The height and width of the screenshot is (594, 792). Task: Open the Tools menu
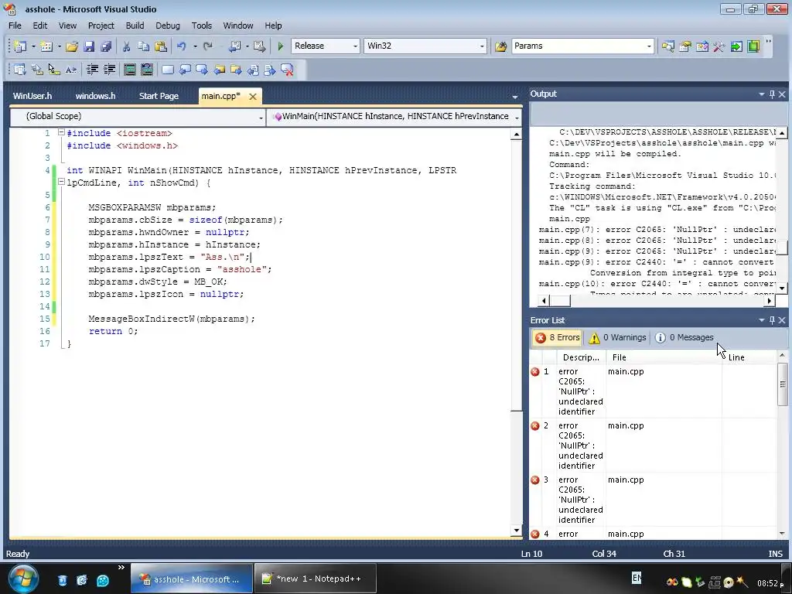(202, 26)
